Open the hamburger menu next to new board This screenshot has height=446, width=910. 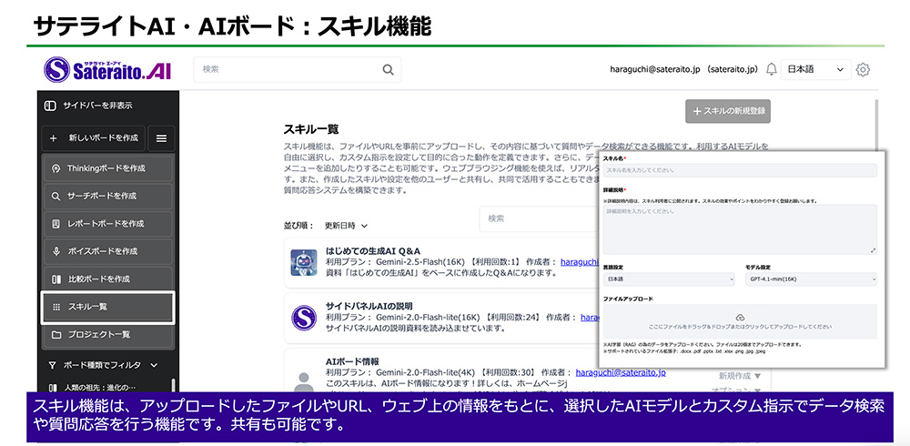[x=161, y=138]
